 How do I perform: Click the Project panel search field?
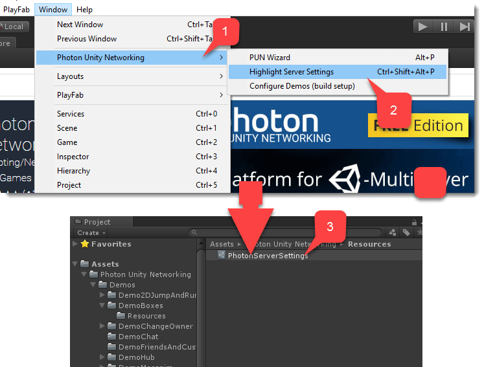(285, 232)
